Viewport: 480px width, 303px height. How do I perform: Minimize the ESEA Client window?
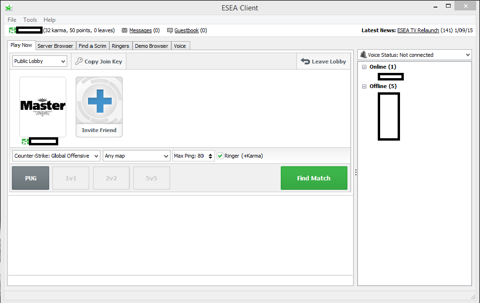point(436,6)
